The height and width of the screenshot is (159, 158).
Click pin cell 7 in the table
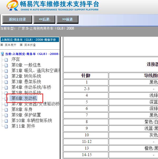coord(86,115)
